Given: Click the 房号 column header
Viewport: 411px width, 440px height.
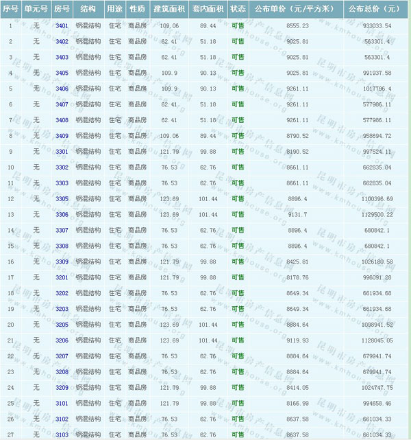Looking at the screenshot, I should pos(62,10).
